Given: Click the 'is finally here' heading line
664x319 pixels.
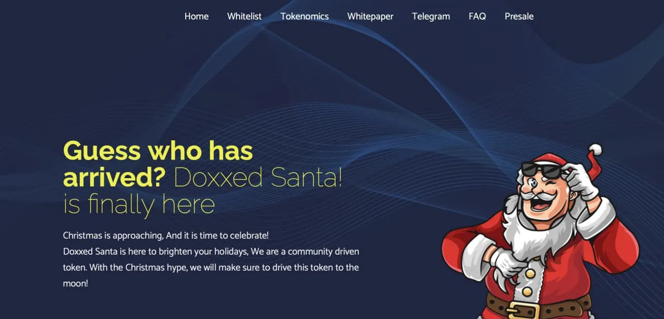Looking at the screenshot, I should tap(139, 204).
